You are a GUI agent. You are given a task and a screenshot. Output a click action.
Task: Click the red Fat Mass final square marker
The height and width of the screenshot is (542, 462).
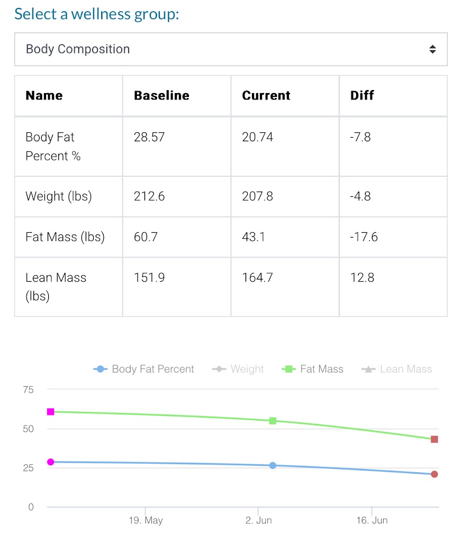(434, 439)
